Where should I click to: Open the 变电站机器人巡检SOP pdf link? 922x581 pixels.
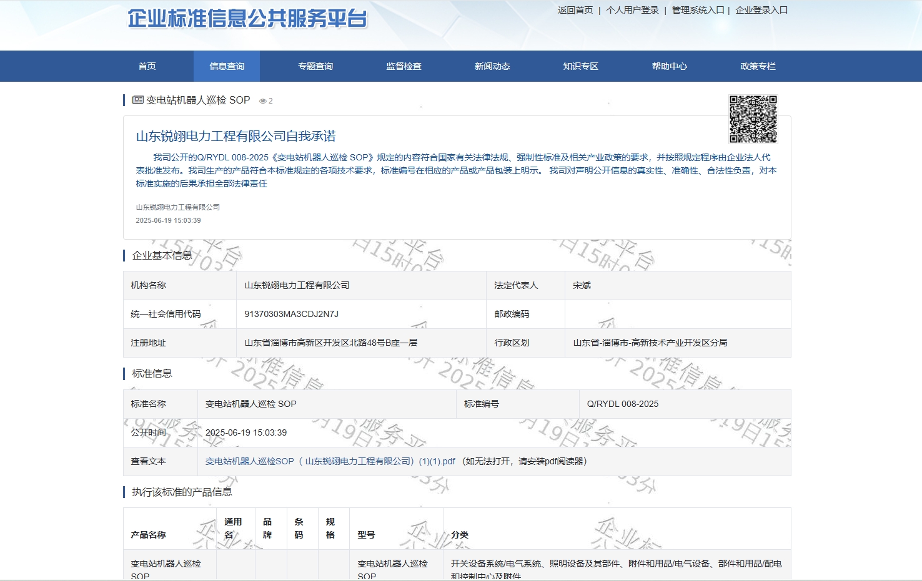click(x=330, y=461)
